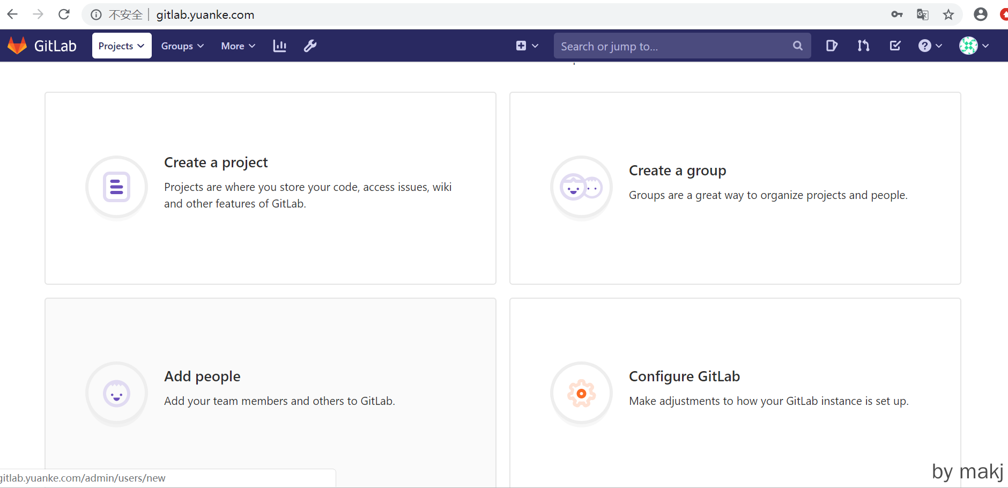Screen dimensions: 1008x488
Task: Click the browser reload button
Action: pos(64,14)
